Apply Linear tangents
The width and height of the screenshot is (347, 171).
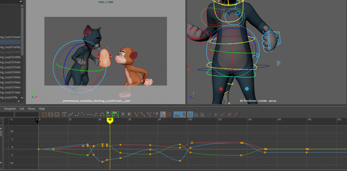(83, 114)
